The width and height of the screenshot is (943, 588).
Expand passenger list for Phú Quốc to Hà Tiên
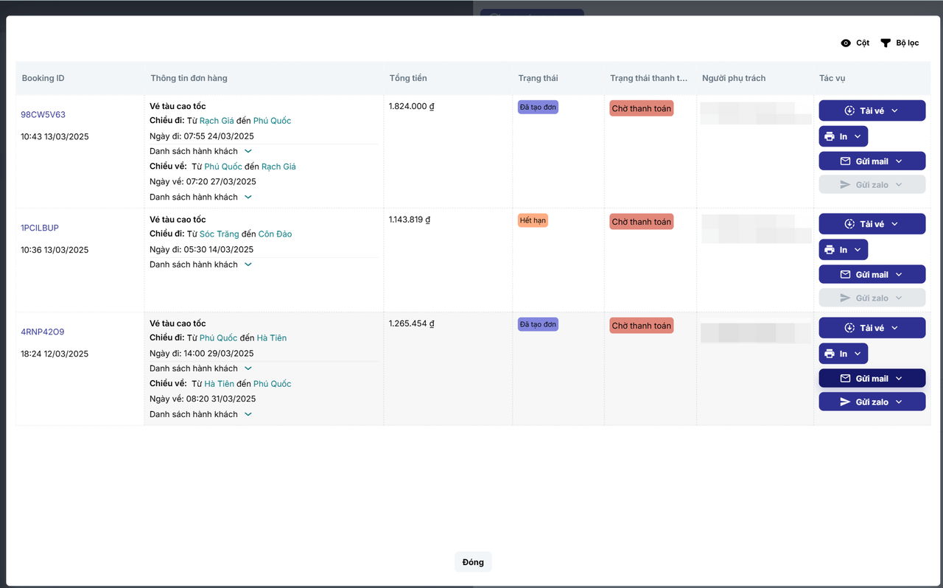point(200,368)
